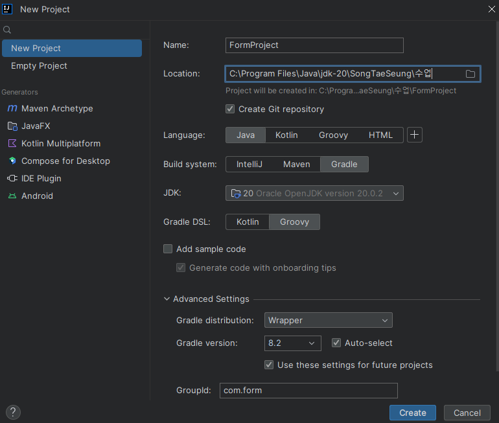This screenshot has height=423, width=499.
Task: Add another language with plus button
Action: pos(414,135)
